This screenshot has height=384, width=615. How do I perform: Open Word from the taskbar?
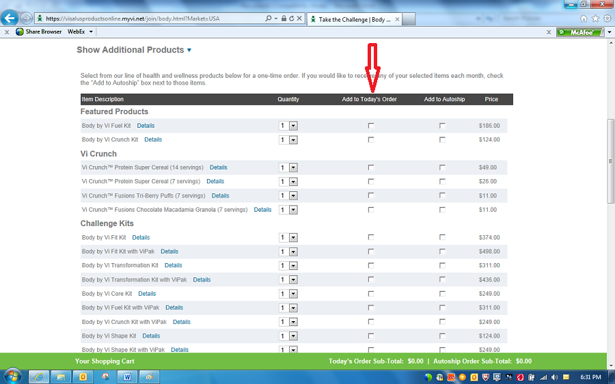[x=127, y=376]
